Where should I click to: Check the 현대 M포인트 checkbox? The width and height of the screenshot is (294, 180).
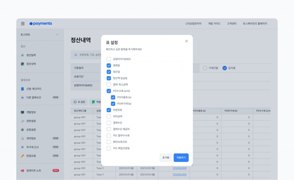coord(109,142)
